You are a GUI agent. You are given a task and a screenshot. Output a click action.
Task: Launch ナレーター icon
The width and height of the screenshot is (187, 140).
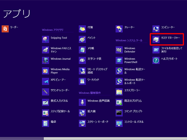coord(119,29)
